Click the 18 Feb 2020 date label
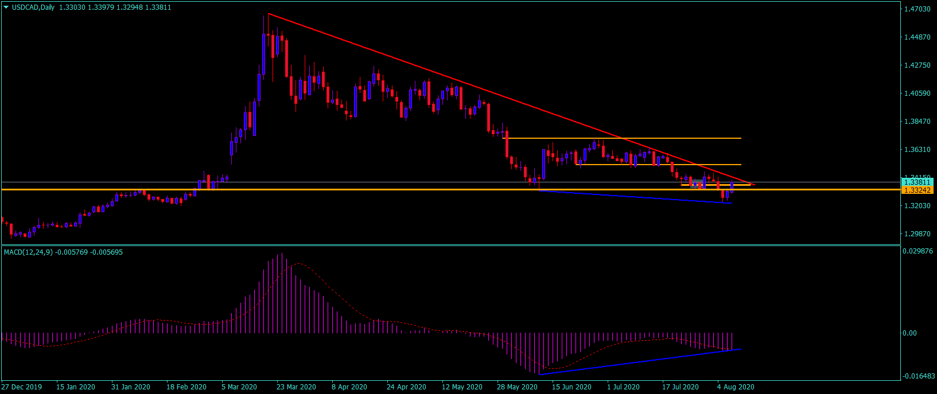 [x=186, y=387]
